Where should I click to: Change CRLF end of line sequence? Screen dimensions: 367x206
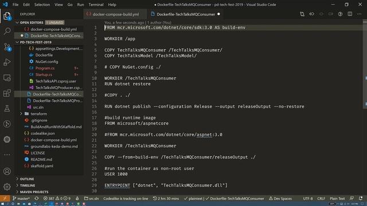coord(321,199)
